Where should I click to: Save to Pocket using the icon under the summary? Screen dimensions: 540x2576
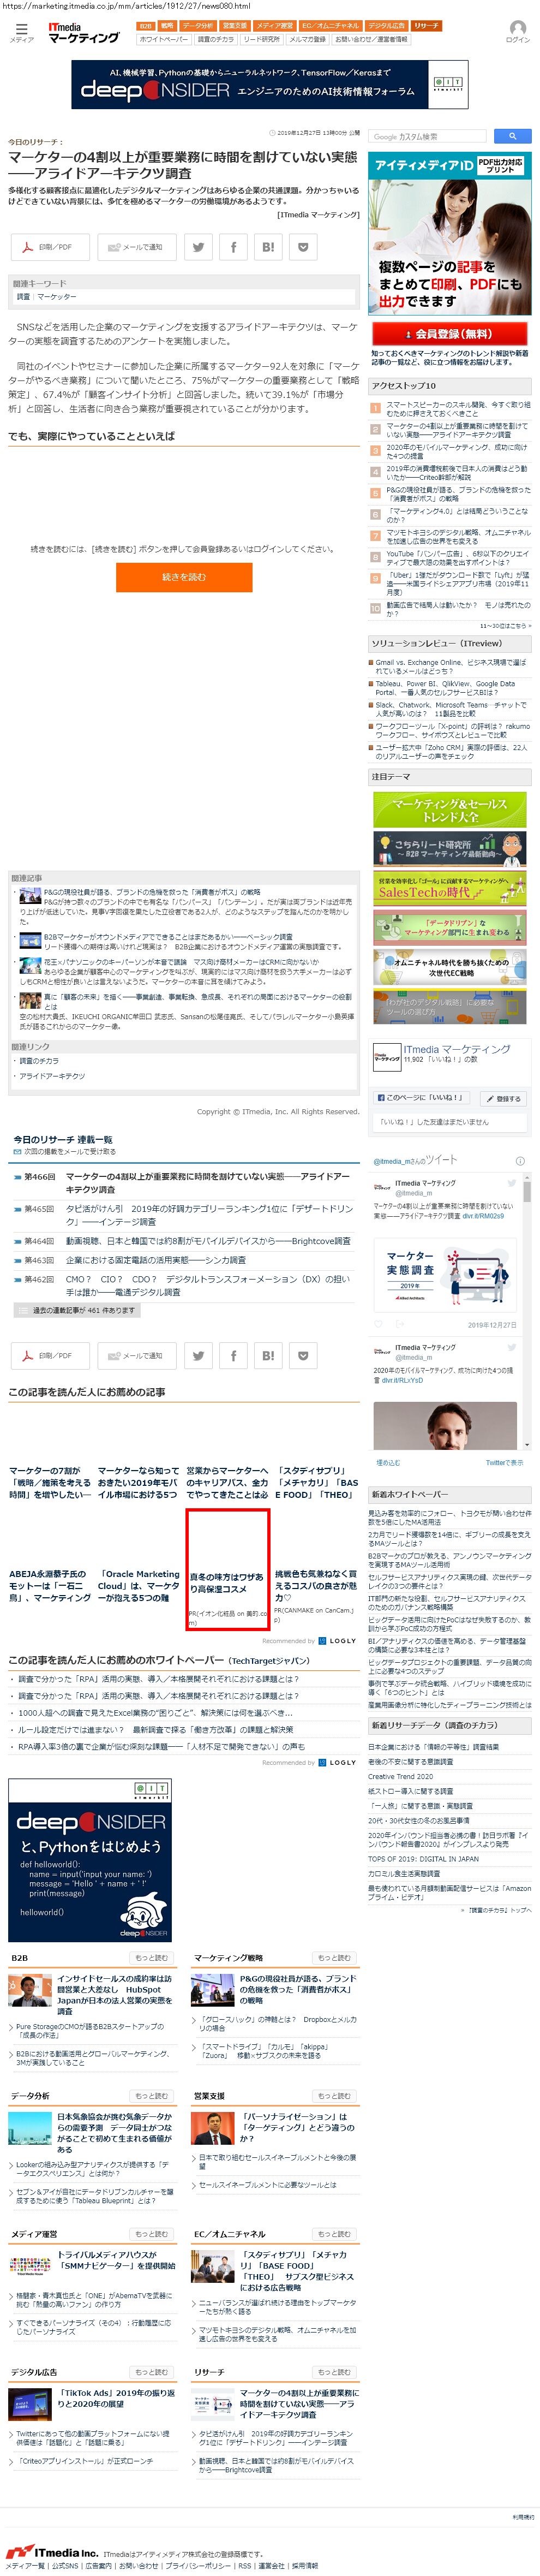303,247
